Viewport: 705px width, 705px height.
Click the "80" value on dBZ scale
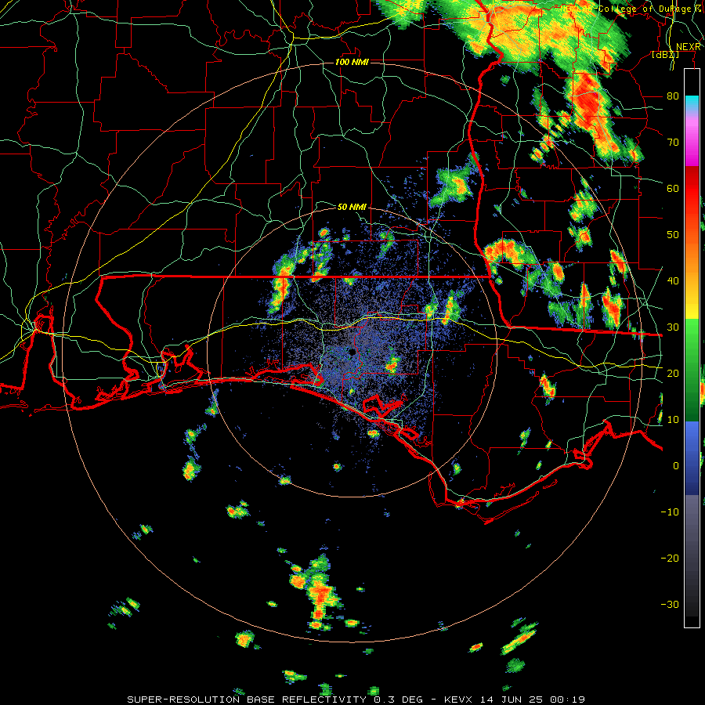tap(673, 96)
